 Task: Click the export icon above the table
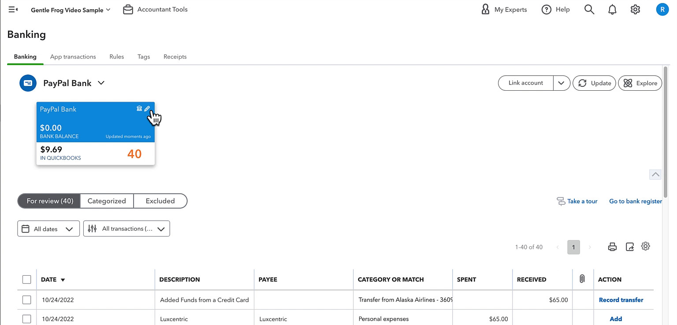point(630,247)
